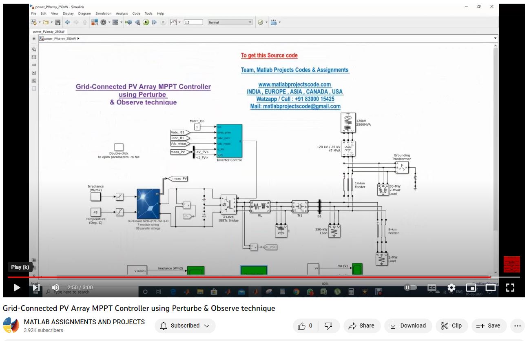
Task: Click the green Run simulation button
Action: pos(146,22)
